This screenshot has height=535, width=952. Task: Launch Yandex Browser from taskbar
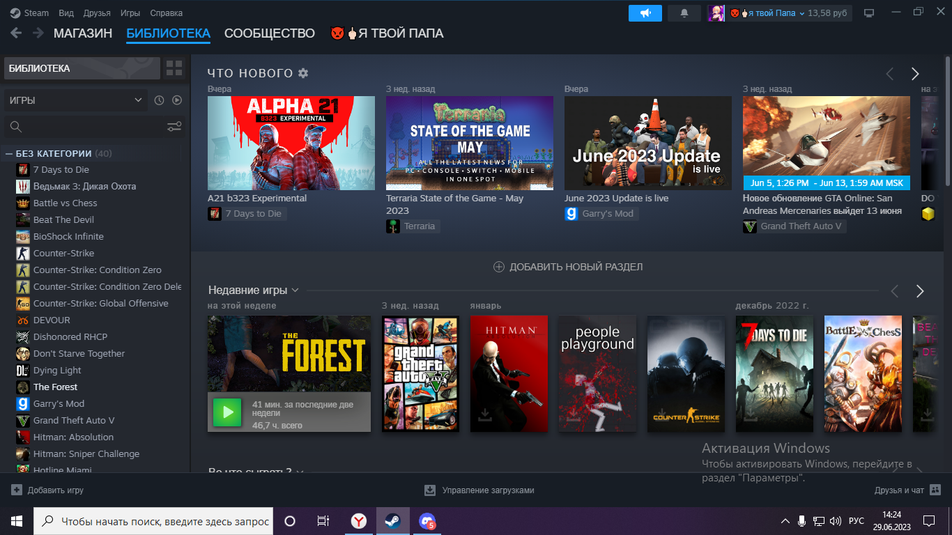[x=359, y=521]
